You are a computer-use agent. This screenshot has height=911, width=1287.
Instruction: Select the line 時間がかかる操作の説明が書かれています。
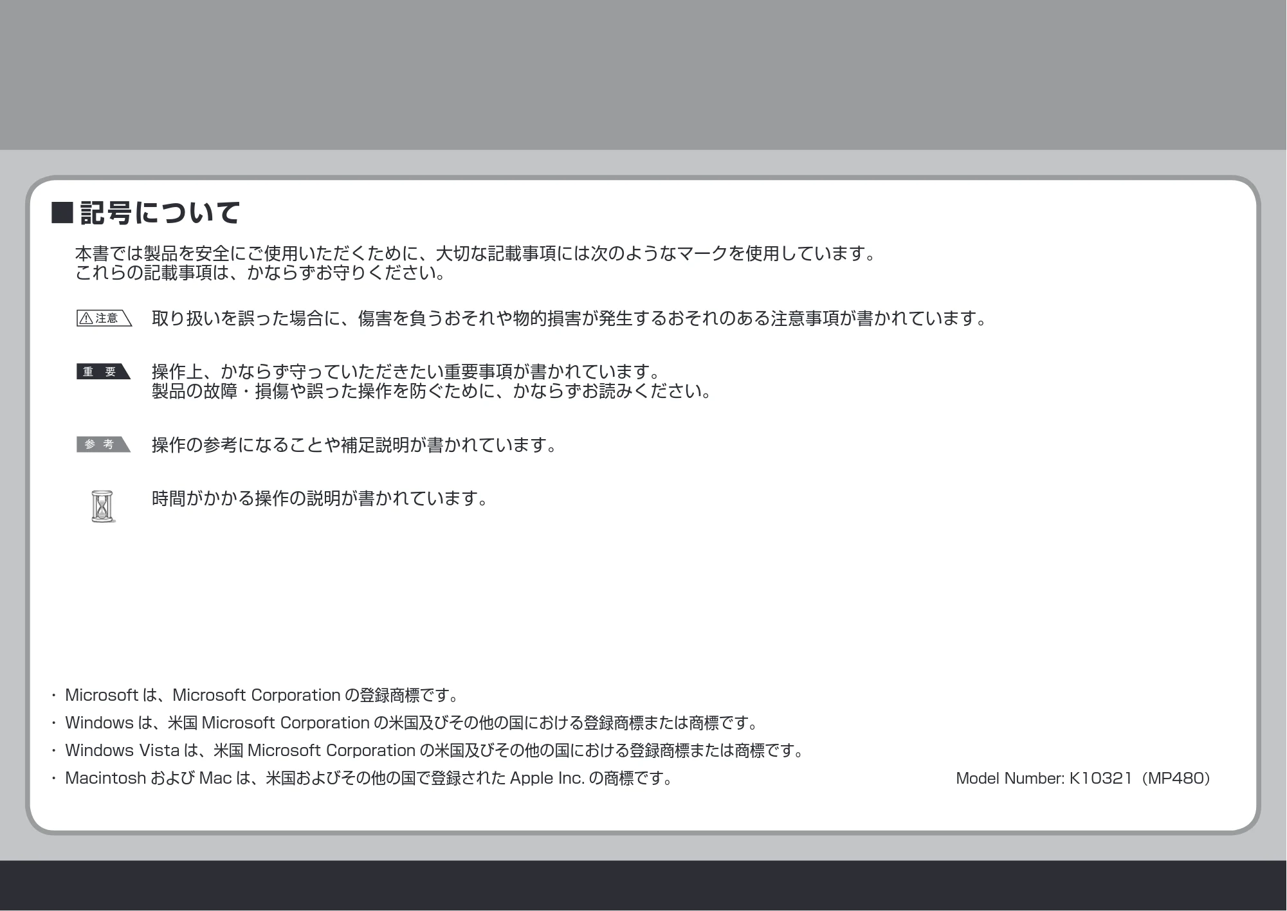click(320, 498)
